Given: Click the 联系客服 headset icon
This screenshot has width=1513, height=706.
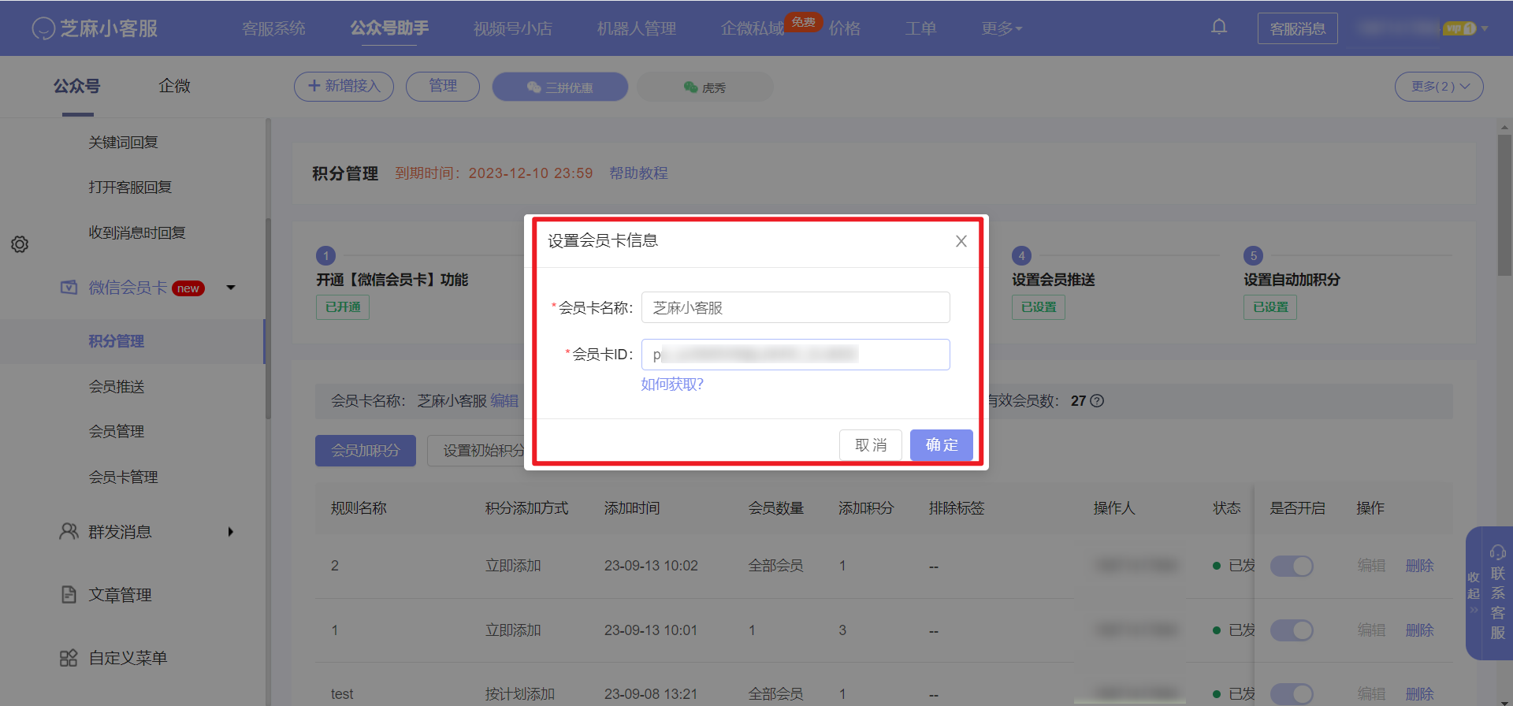Looking at the screenshot, I should [x=1498, y=552].
